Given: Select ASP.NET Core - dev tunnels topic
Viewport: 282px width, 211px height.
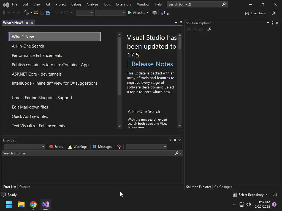Looking at the screenshot, I should click(37, 74).
